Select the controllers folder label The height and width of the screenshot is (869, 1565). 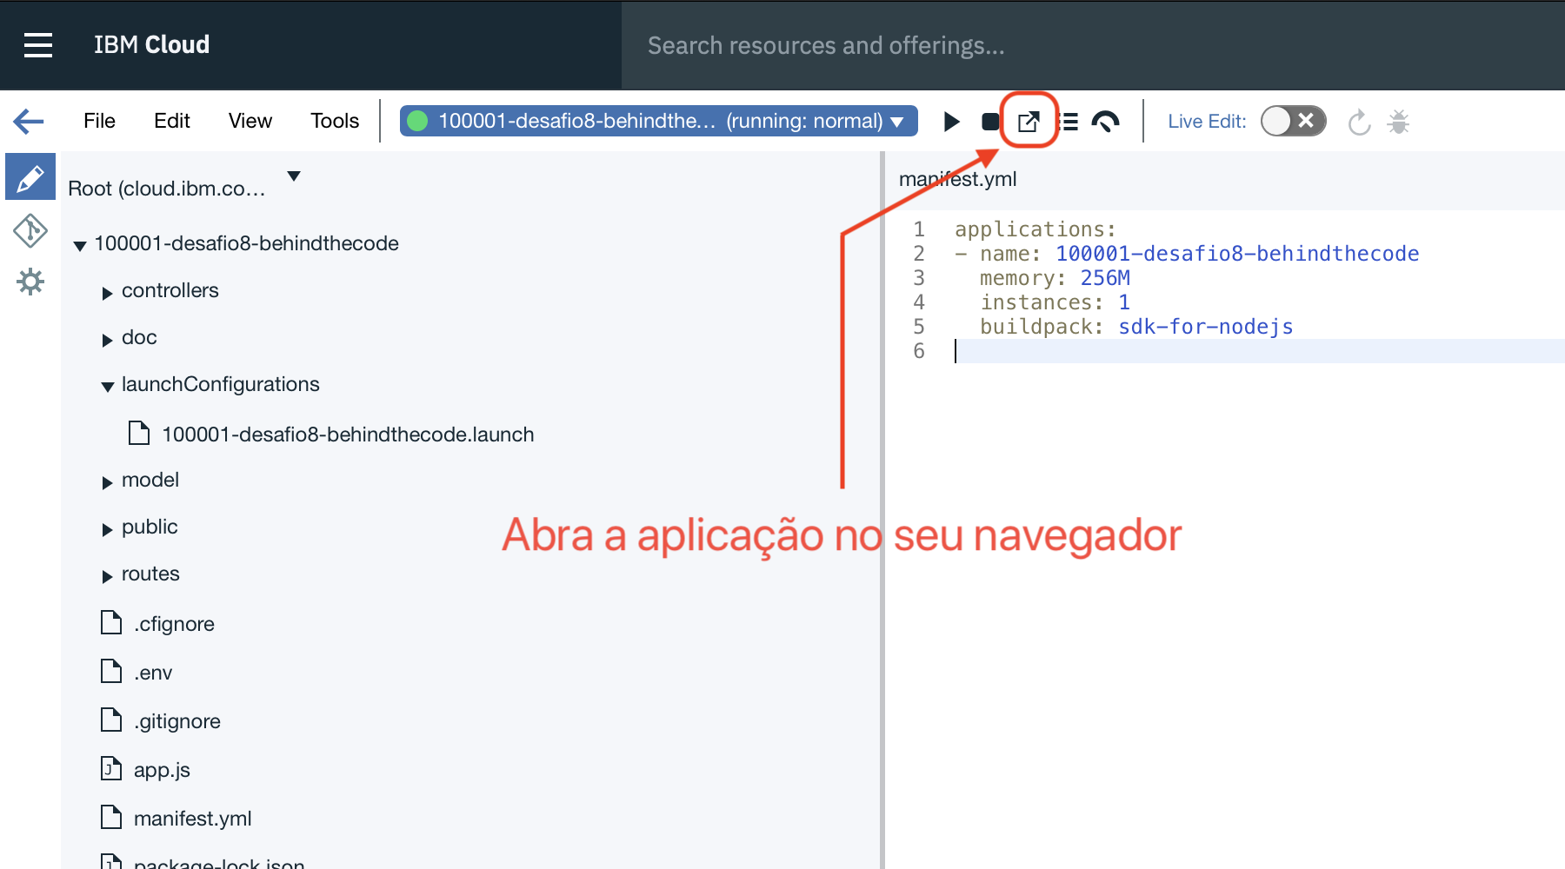170,290
